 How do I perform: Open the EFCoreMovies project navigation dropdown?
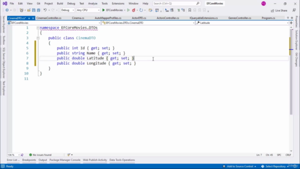coord(54,23)
